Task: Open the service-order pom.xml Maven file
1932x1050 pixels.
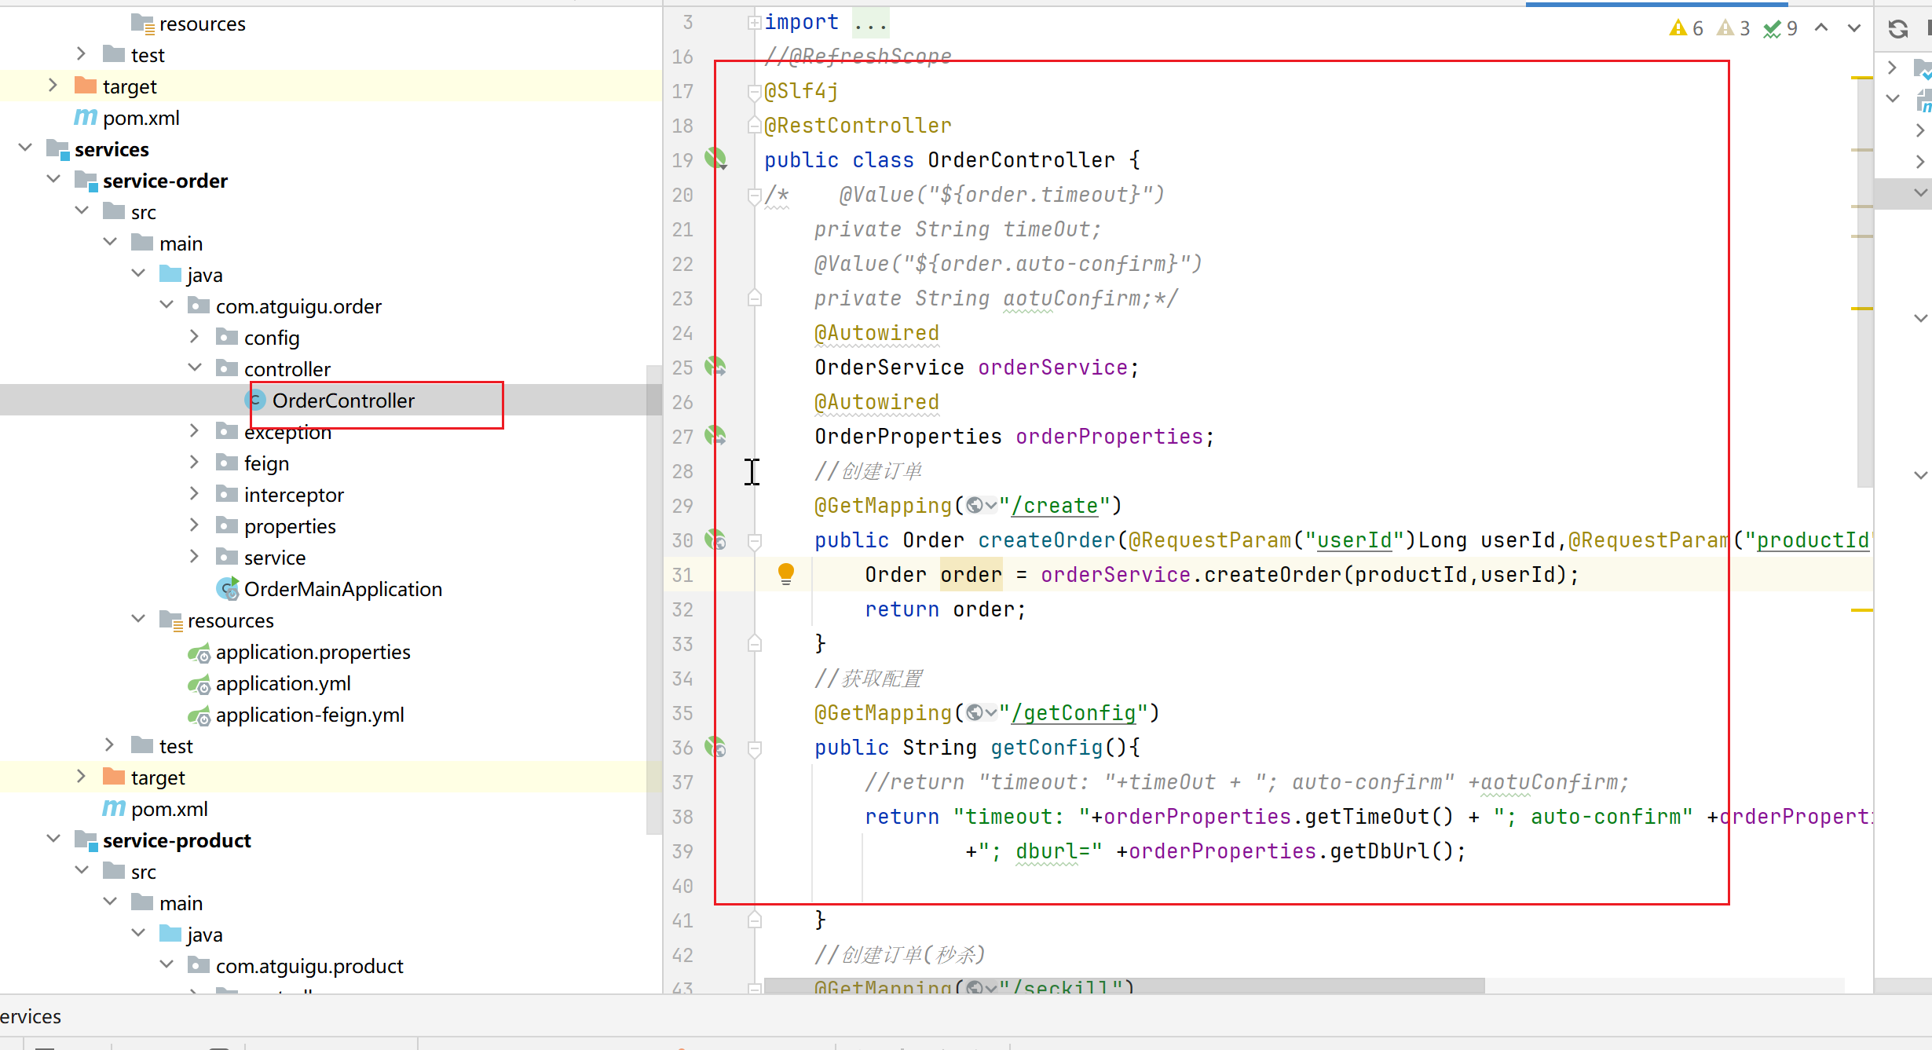Action: point(169,809)
